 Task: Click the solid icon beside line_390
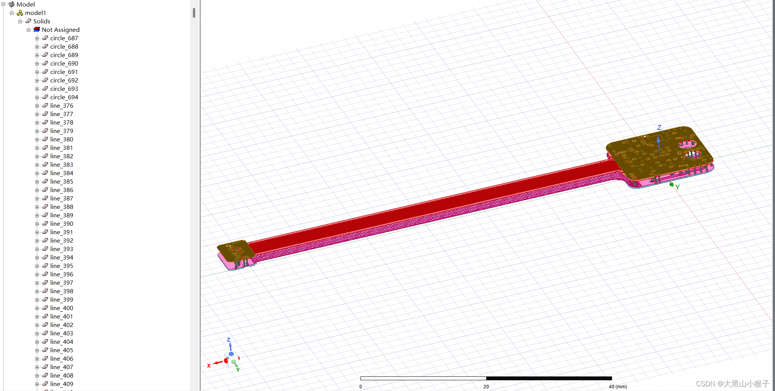[x=45, y=223]
